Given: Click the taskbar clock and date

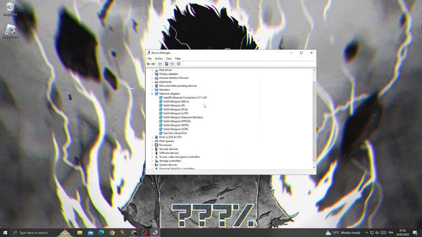Looking at the screenshot, I should 403,232.
